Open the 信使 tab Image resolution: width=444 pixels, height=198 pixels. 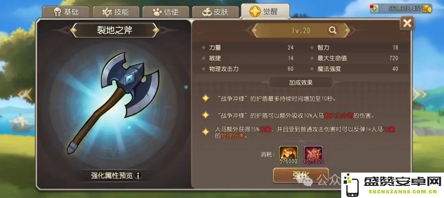[x=166, y=12]
